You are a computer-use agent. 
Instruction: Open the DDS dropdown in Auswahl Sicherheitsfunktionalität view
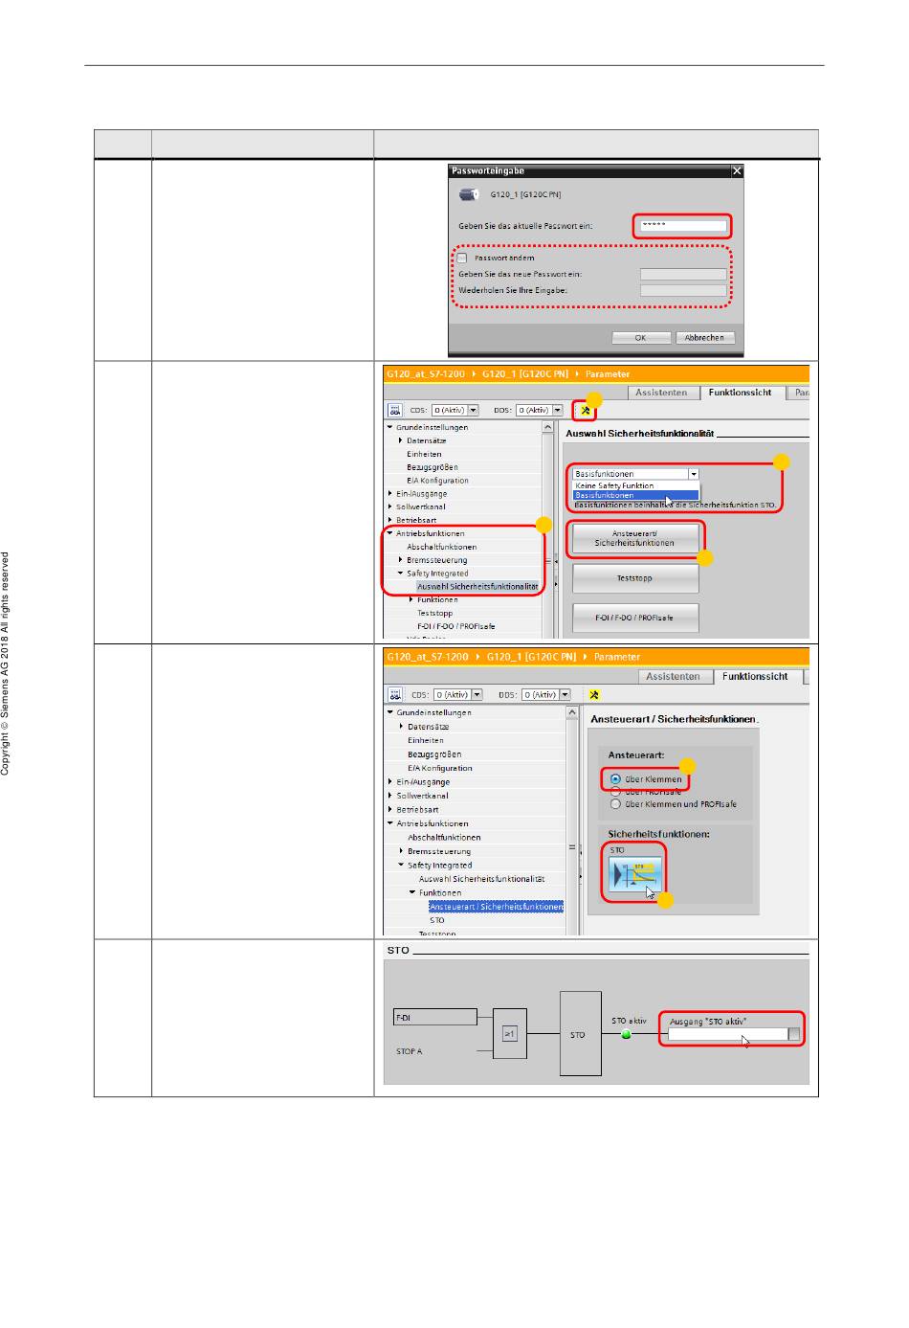click(x=557, y=410)
